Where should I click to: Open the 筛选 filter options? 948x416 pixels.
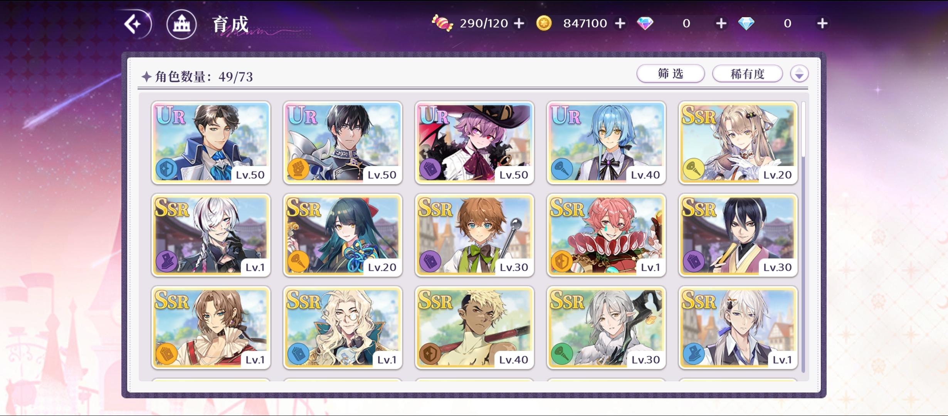[671, 74]
